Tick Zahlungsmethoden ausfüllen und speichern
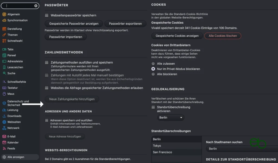This screenshot has width=278, height=163. 47,62
